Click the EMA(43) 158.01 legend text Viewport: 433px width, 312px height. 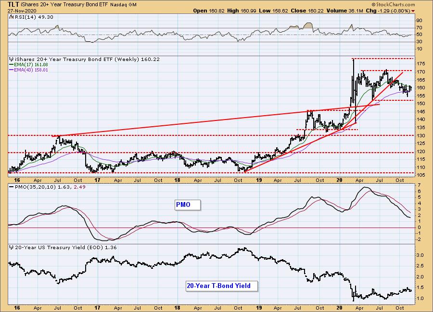[x=31, y=70]
